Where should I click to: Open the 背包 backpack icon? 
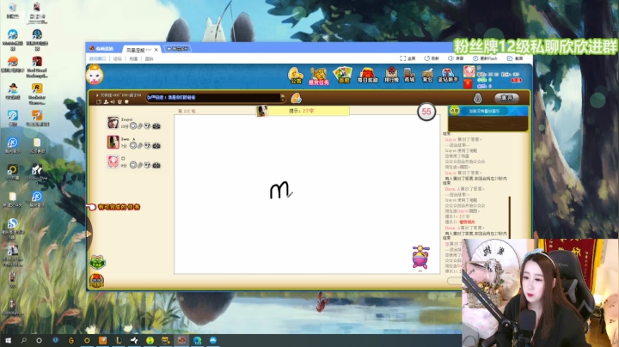427,75
